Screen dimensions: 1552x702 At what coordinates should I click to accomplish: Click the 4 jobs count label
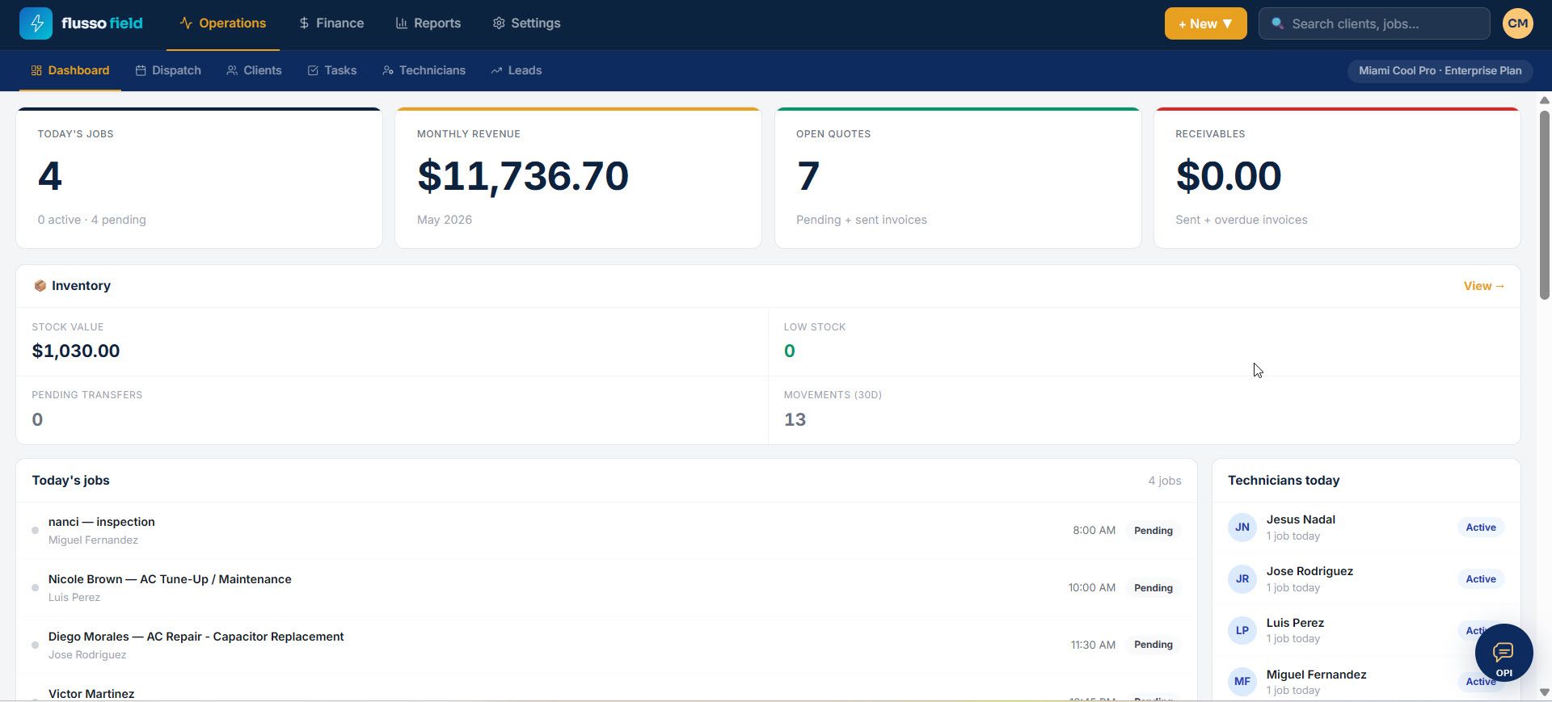[1165, 481]
